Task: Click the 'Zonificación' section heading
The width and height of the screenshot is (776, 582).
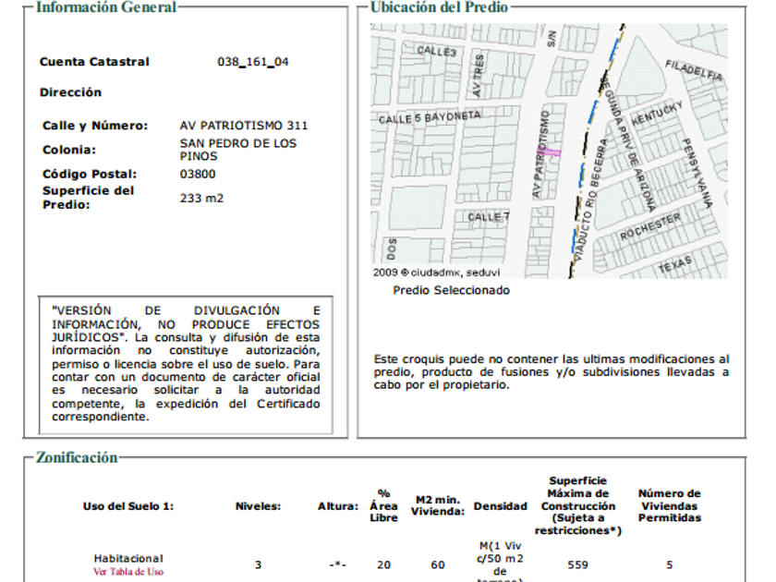Action: (x=77, y=457)
